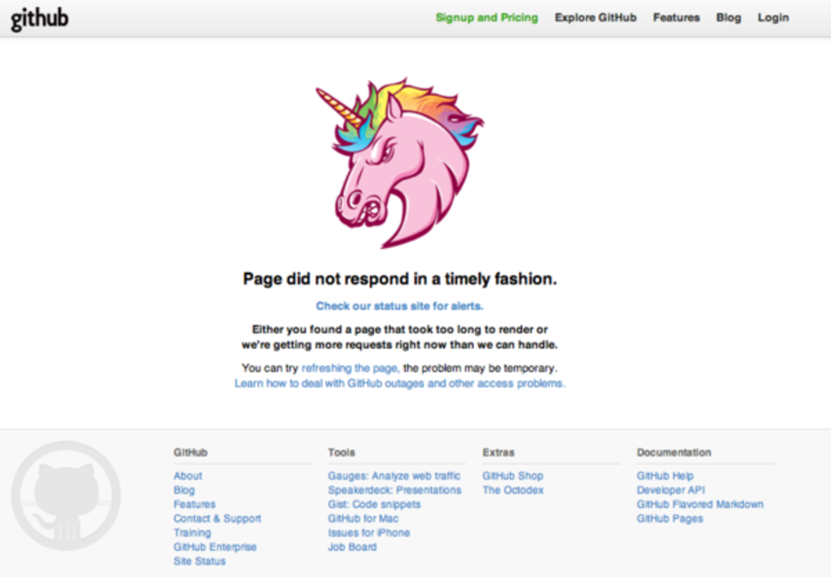
Task: Click the github logo in header
Action: [40, 19]
